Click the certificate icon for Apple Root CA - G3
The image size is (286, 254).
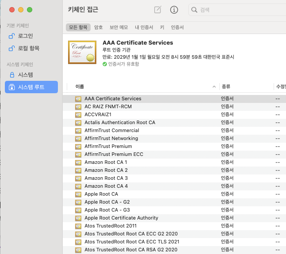[78, 210]
